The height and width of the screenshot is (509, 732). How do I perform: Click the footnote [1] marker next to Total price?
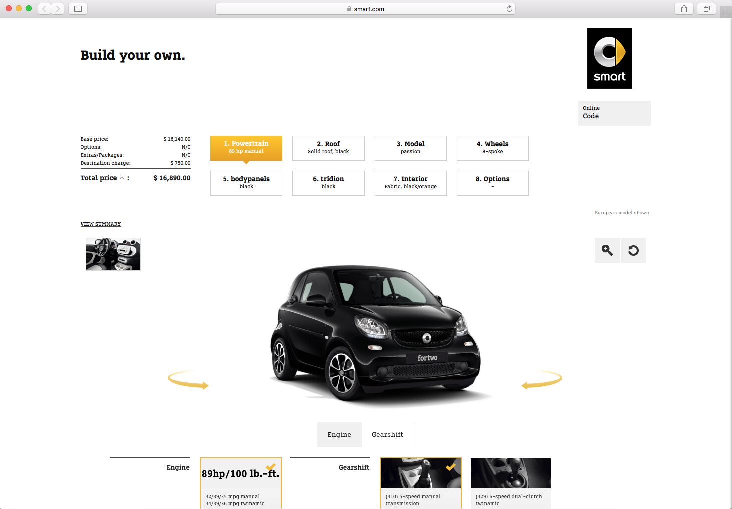click(x=122, y=176)
